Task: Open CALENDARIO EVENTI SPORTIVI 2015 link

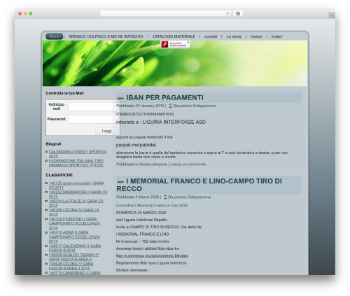Action: click(x=78, y=154)
